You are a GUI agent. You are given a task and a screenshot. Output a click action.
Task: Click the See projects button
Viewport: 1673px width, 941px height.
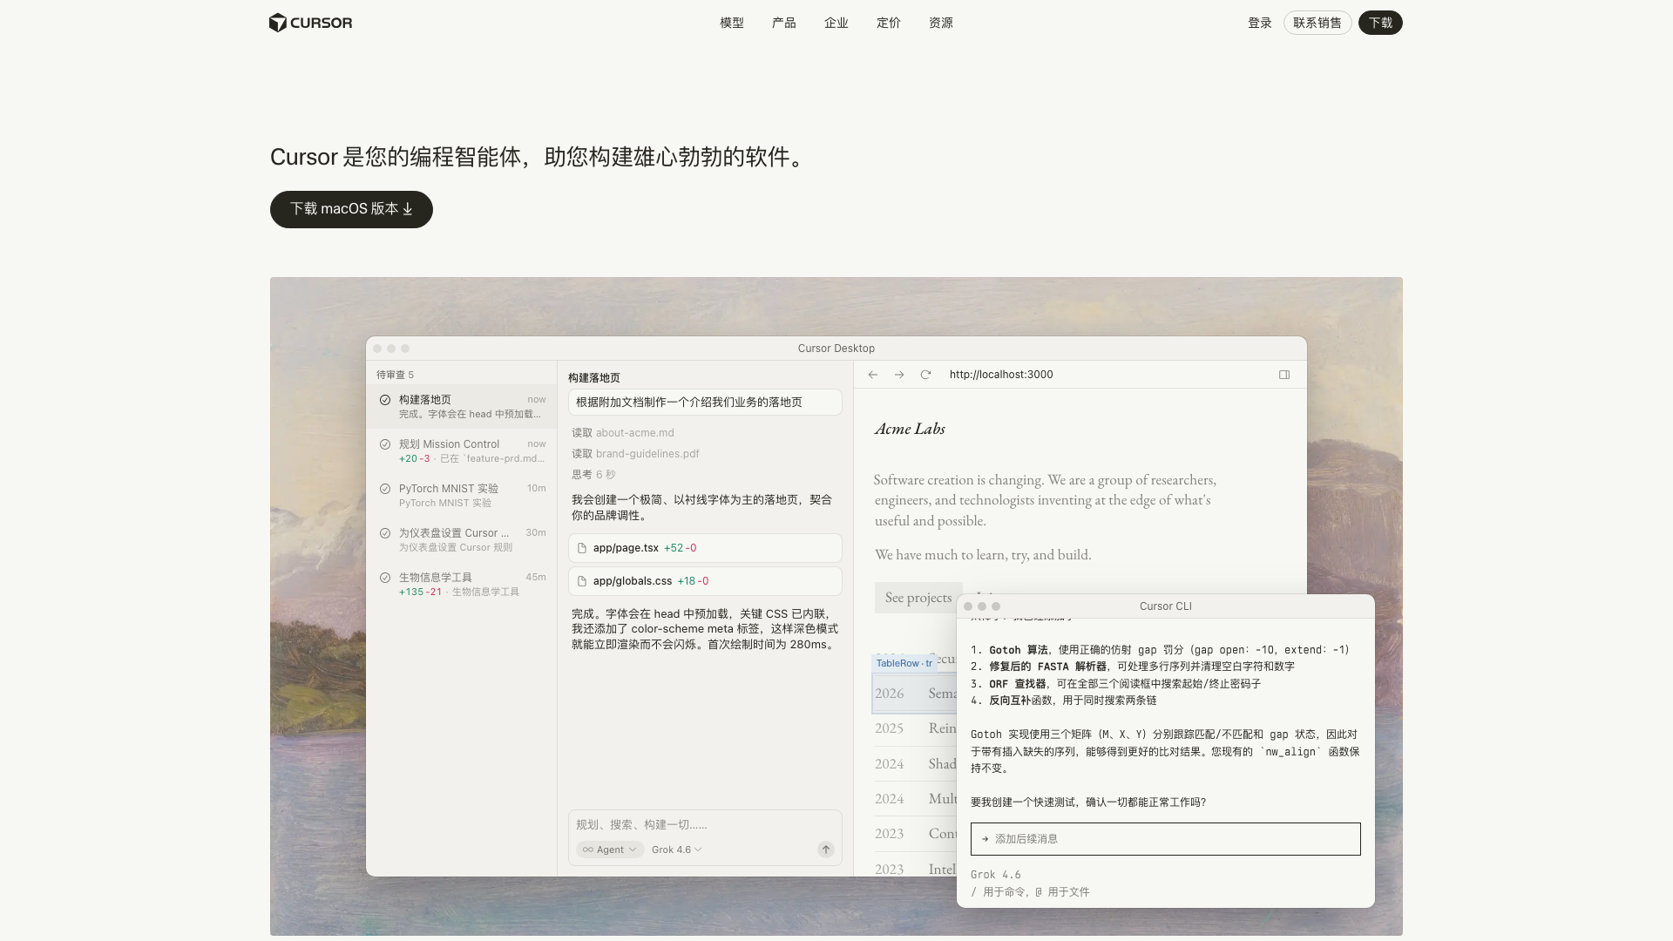(918, 598)
